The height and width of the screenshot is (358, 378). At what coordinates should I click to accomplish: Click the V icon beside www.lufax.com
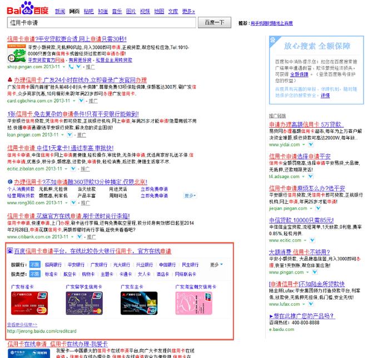(311, 304)
